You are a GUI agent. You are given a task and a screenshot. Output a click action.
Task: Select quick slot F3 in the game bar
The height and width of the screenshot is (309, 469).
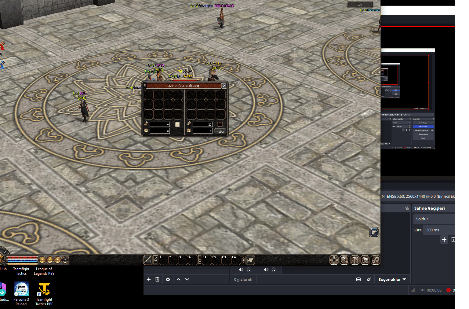pyautogui.click(x=226, y=260)
